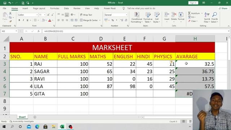This screenshot has height=130, width=231.
Task: Add a new sheet with the plus button
Action: 35,117
